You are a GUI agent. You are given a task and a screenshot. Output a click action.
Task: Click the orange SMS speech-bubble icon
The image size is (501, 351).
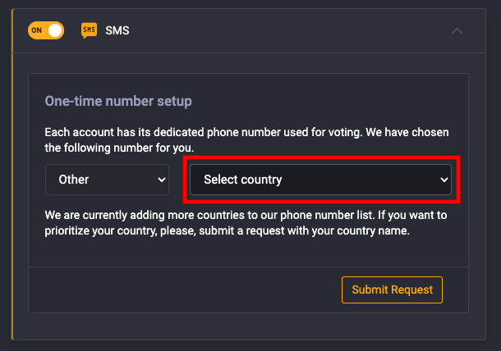click(90, 30)
